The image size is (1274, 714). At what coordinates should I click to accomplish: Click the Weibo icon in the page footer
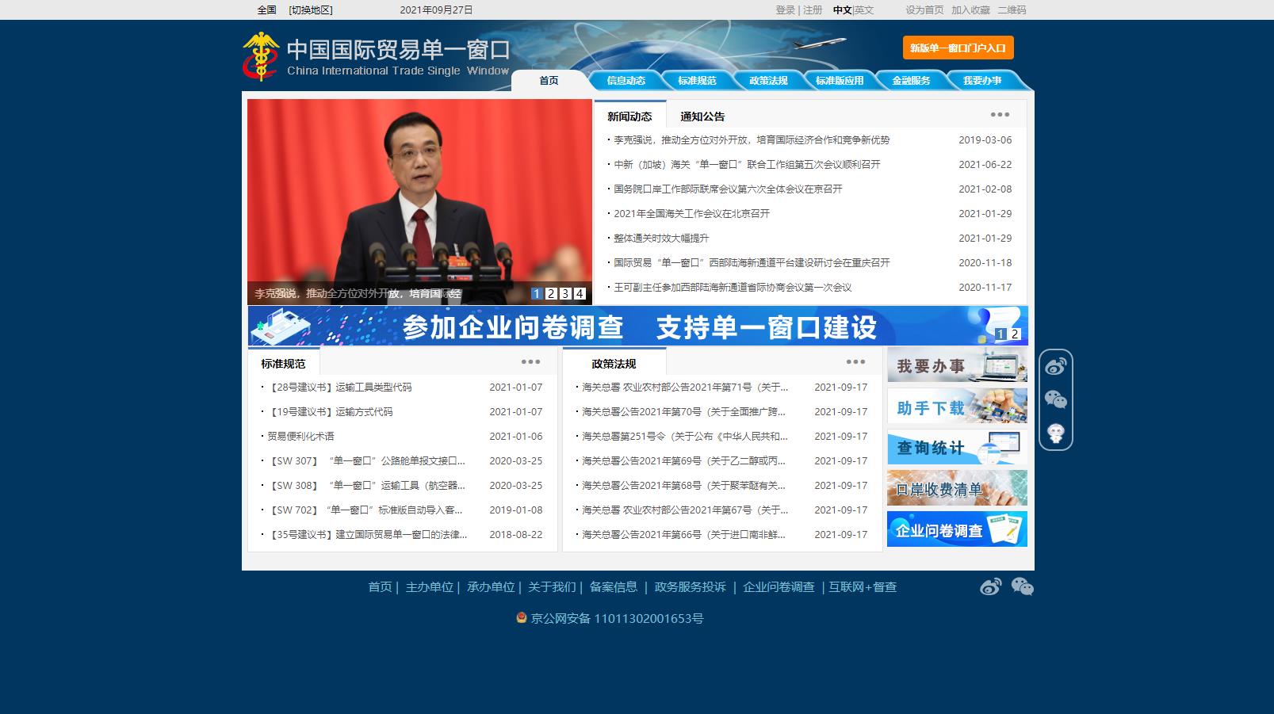[x=989, y=587]
